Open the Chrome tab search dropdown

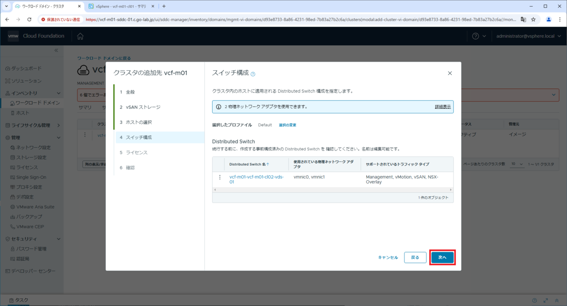[6, 6]
